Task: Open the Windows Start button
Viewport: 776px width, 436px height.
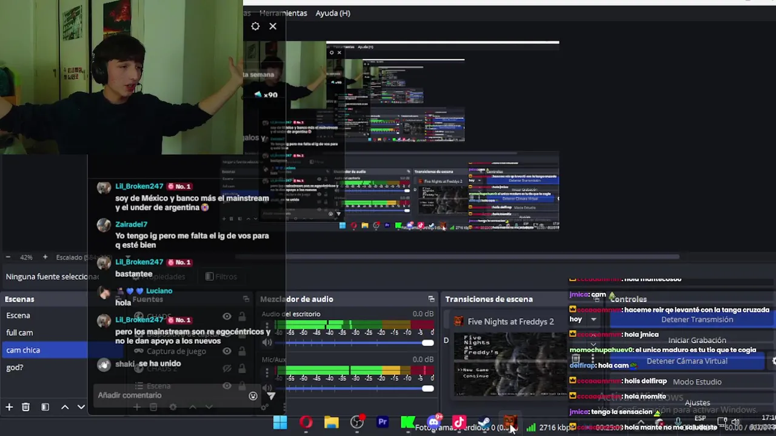Action: click(280, 422)
